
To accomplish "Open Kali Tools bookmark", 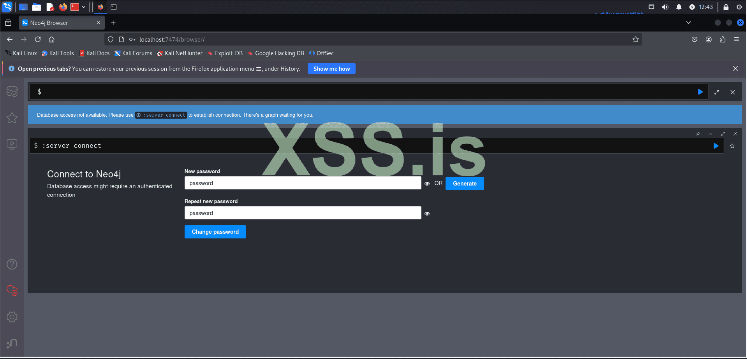I will coord(58,53).
